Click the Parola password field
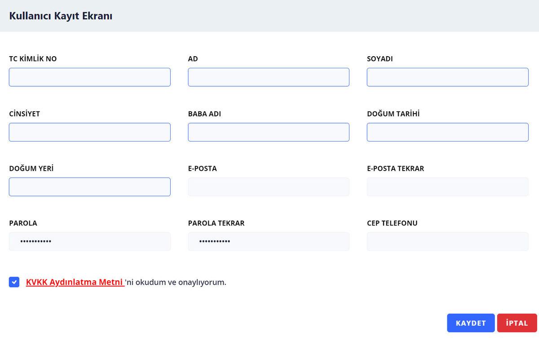 tap(90, 242)
